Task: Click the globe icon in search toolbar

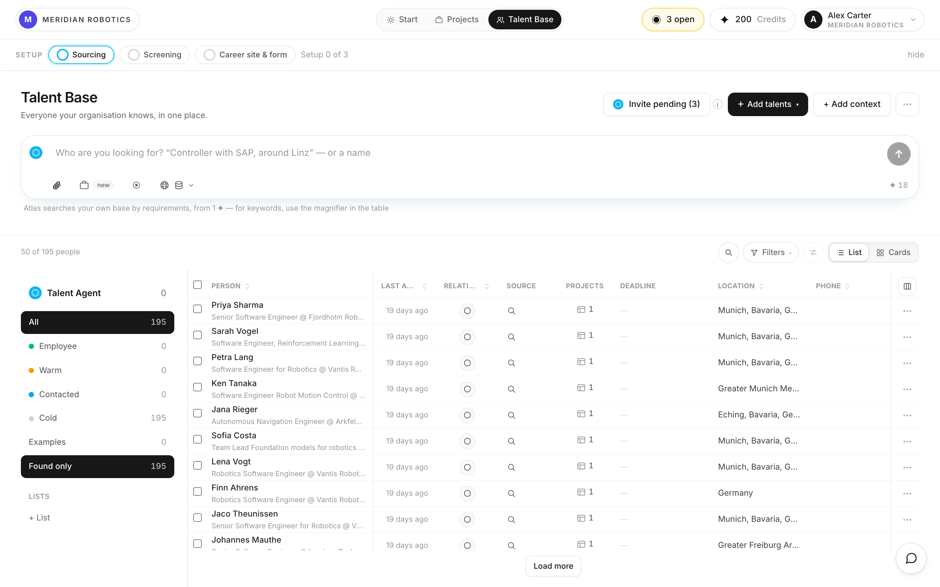Action: click(x=164, y=185)
